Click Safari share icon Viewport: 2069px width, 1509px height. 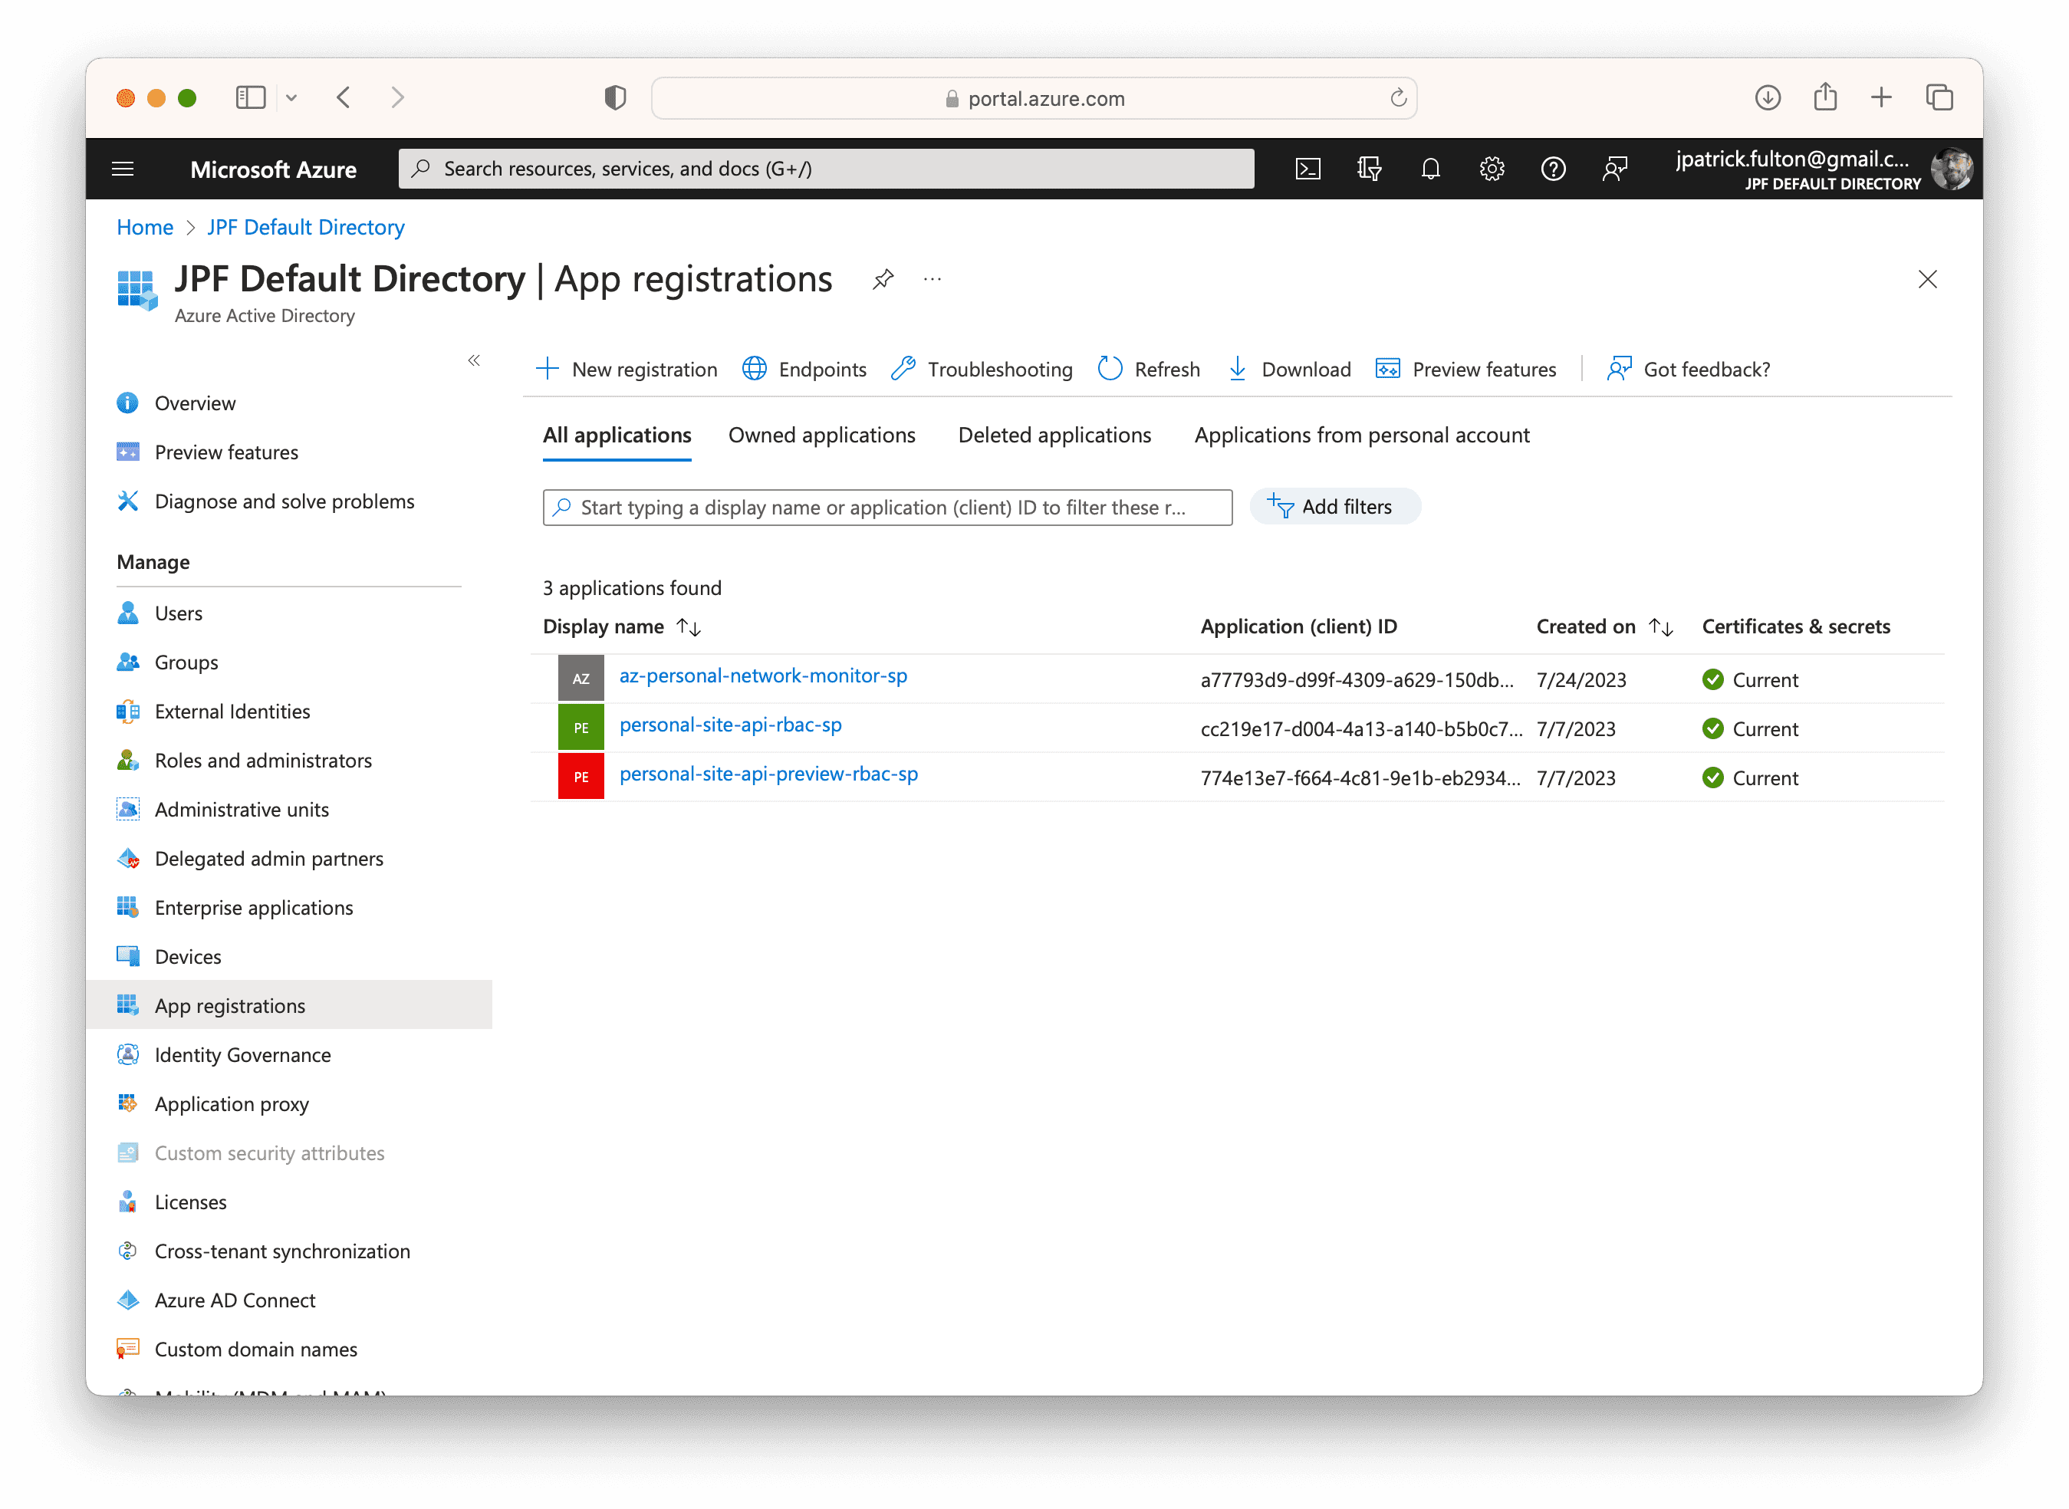pyautogui.click(x=1824, y=97)
